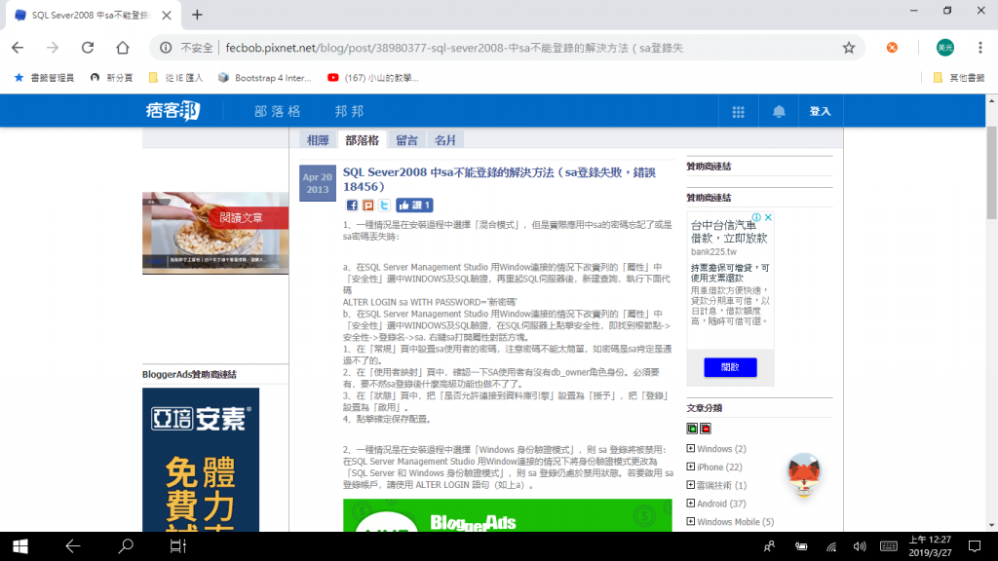Open taskbar search
Image resolution: width=998 pixels, height=561 pixels.
(126, 546)
